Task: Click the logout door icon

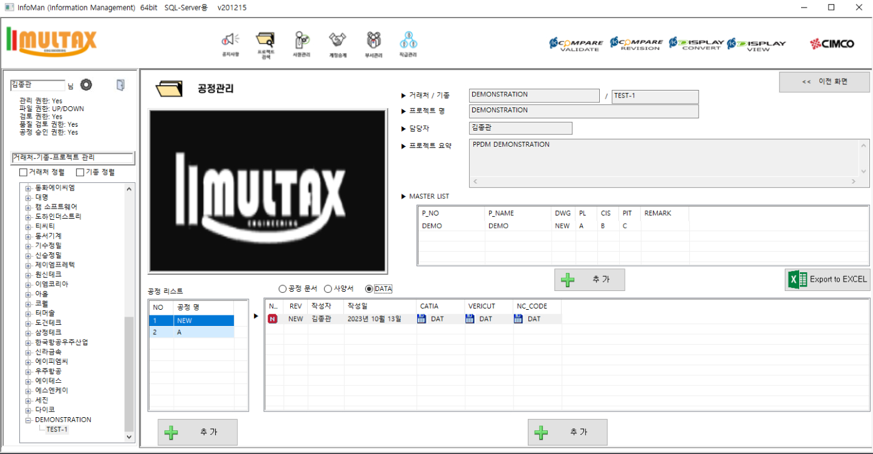Action: 121,85
